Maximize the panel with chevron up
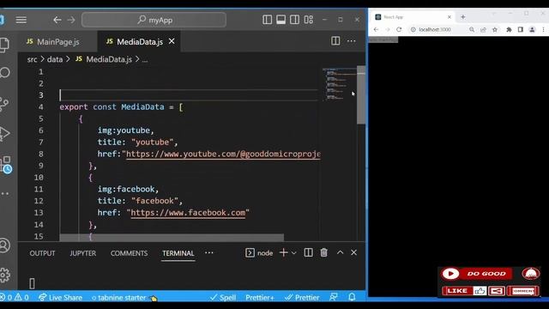This screenshot has width=549, height=309. (x=340, y=252)
